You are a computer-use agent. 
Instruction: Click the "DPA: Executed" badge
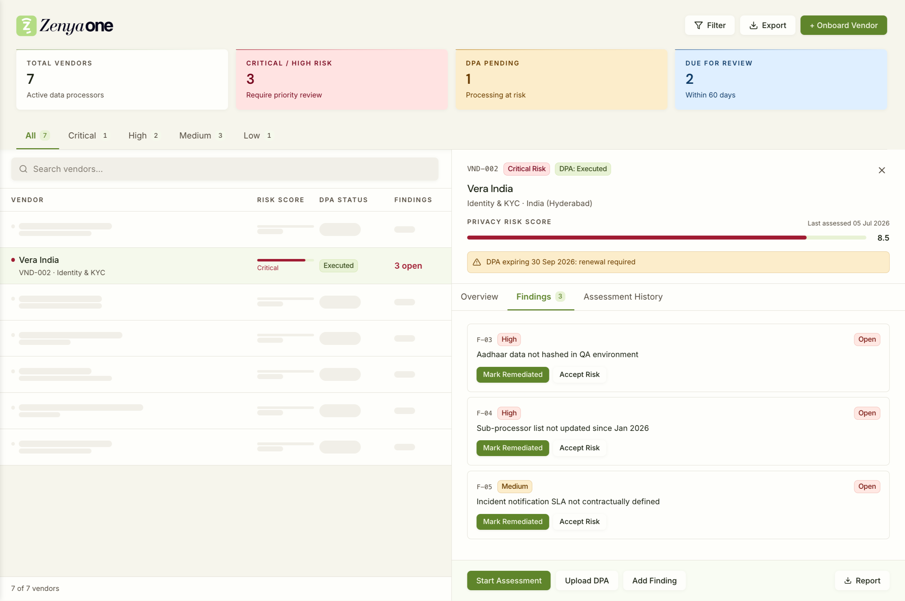tap(582, 169)
